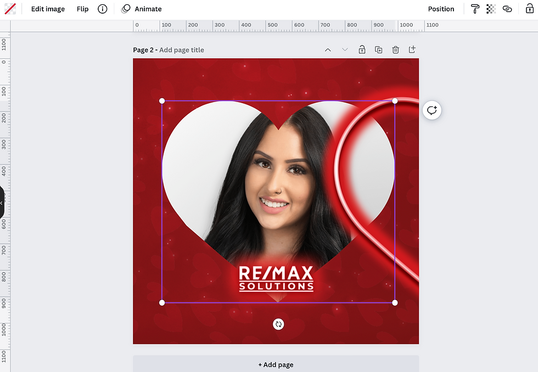Duplicate Page 2 with the duplicate icon
Viewport: 538px width, 372px height.
378,49
